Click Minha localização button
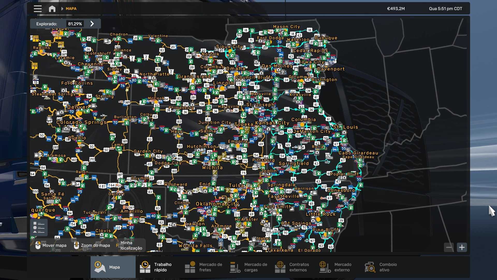Screen dimensions: 497x280 [131, 245]
